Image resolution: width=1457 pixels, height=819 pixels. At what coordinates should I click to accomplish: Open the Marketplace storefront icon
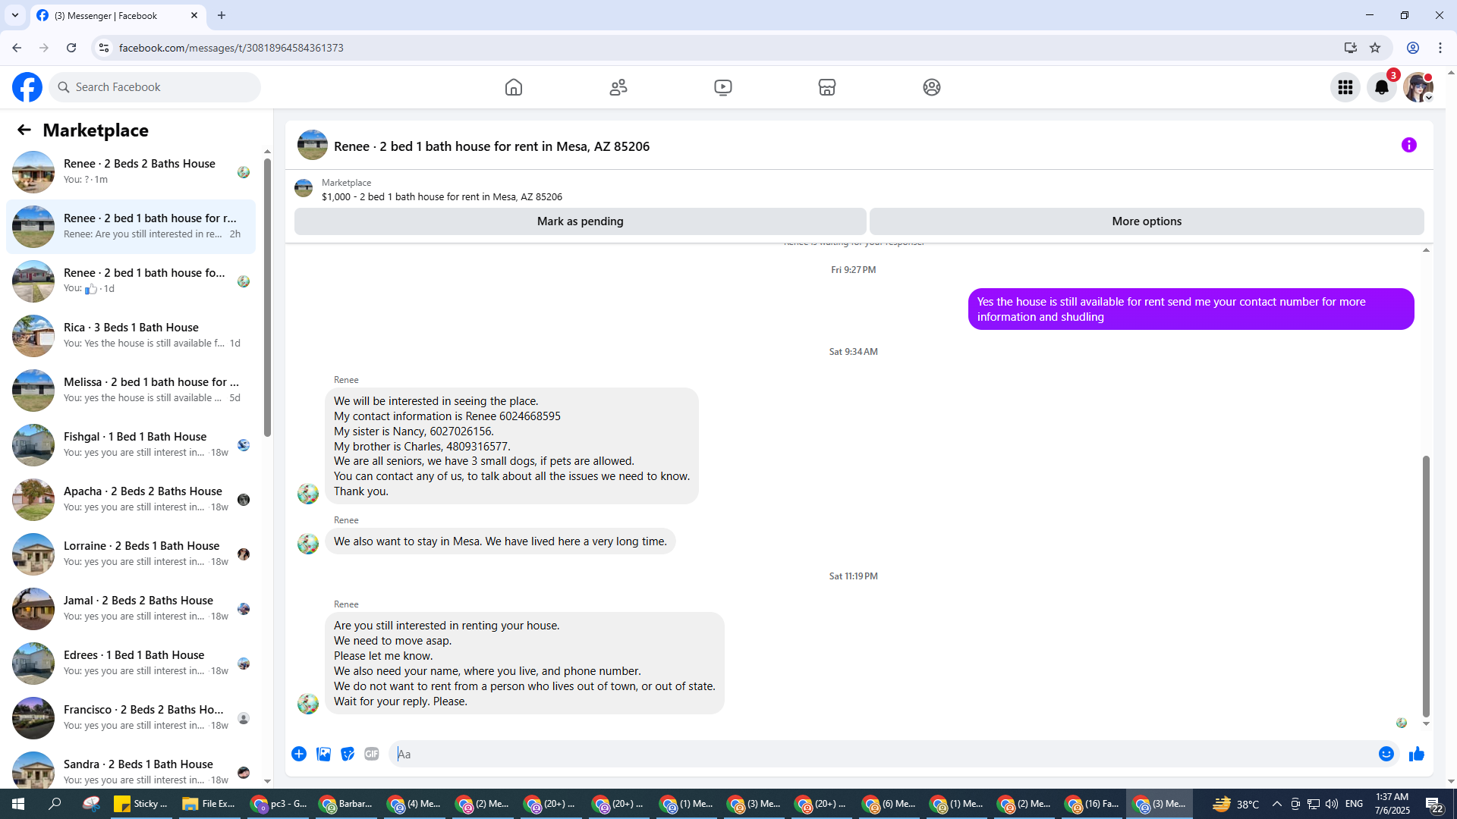827,87
